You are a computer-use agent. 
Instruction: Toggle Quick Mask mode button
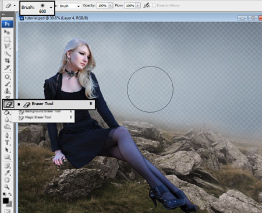(x=7, y=211)
